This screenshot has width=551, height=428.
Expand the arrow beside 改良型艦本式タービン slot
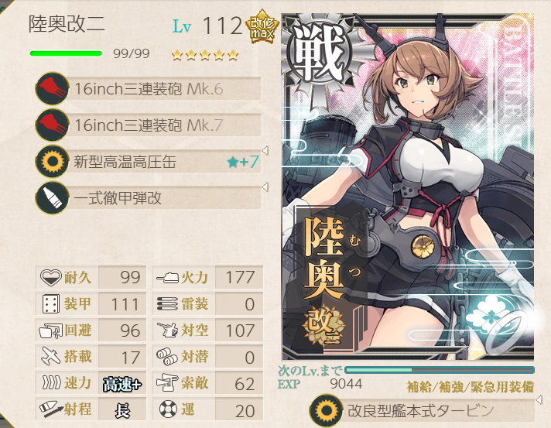[x=539, y=399]
